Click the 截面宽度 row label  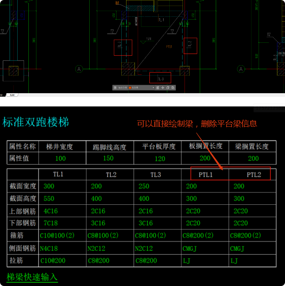tap(23, 186)
